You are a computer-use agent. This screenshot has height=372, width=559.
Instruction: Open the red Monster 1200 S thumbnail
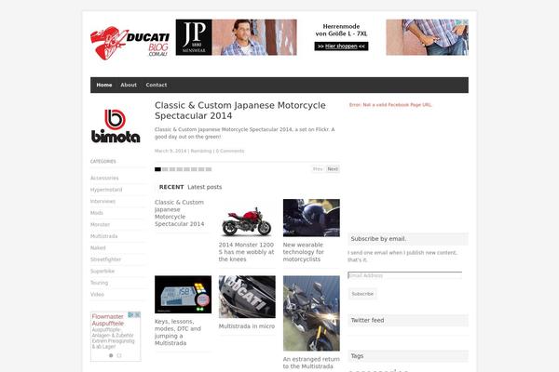point(247,222)
